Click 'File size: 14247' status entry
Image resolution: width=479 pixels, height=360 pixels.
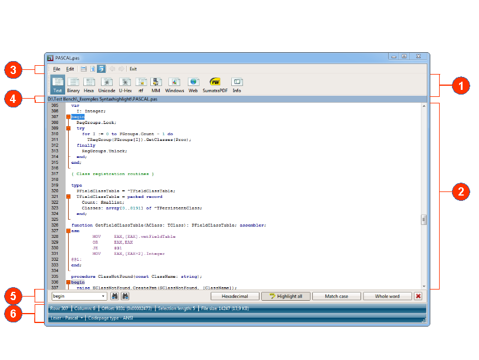(225, 308)
